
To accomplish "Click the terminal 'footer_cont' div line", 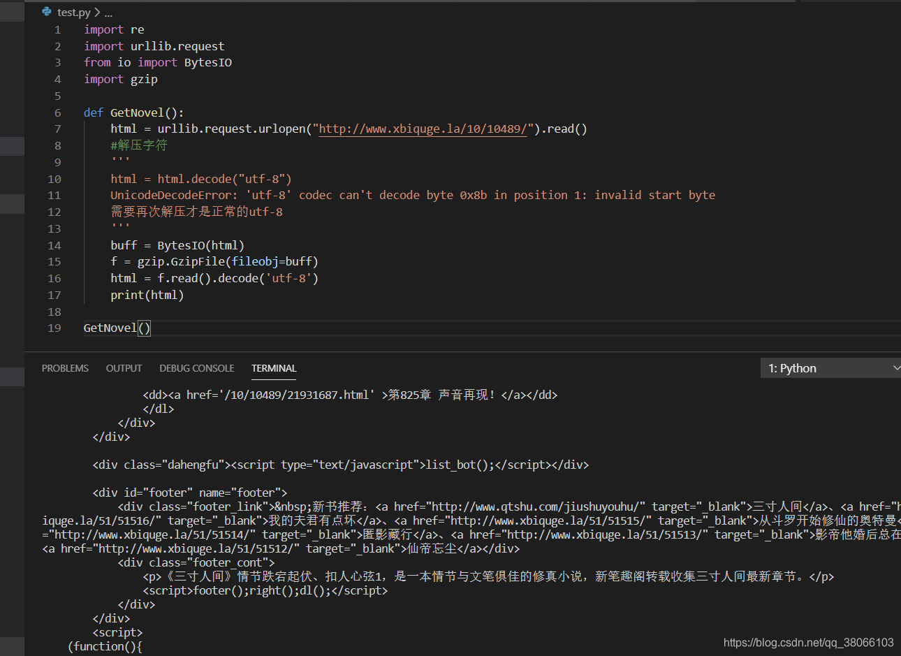I will pos(196,562).
